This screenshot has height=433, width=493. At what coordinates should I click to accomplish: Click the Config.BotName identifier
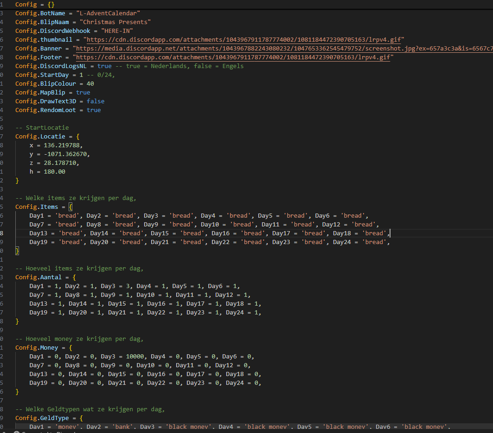(40, 13)
